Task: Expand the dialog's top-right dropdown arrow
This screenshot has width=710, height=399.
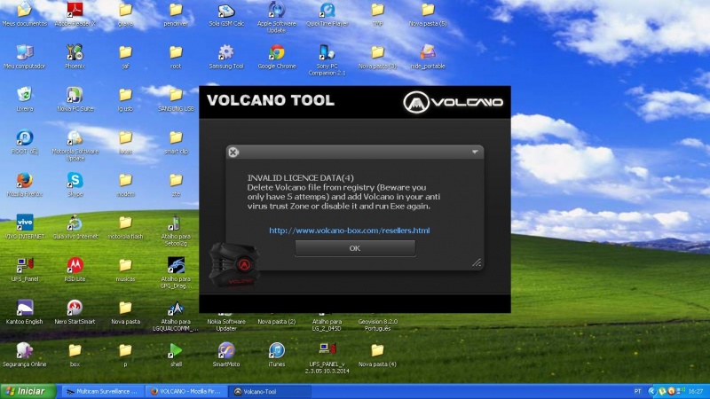Action: coord(475,152)
